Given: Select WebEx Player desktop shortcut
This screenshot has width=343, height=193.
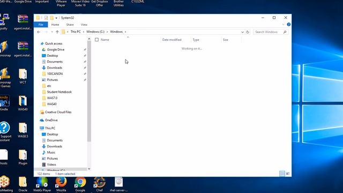Looking at the screenshot, I should (x=42, y=184).
